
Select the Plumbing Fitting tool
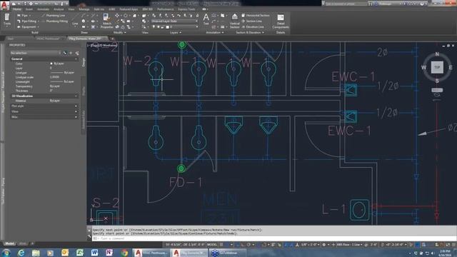54,21
